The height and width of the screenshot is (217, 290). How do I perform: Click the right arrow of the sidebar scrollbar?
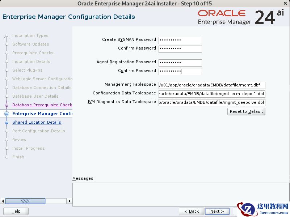click(69, 201)
